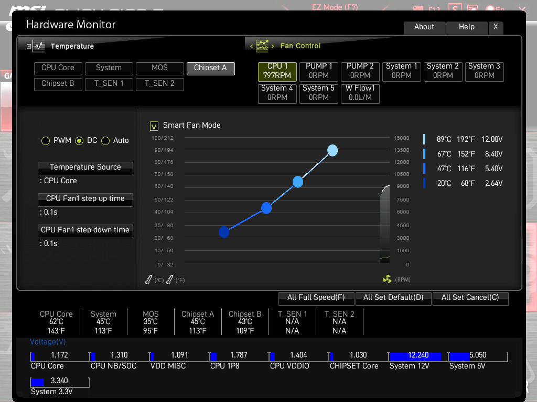Choose the W Flow1 sensor

point(360,93)
